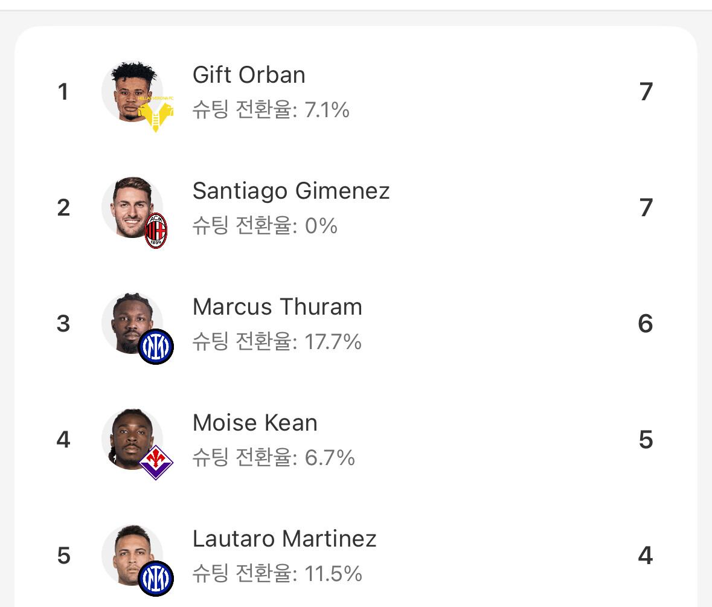The height and width of the screenshot is (607, 712).
Task: Tap the Inter badge beside Lautaro Martinez
Action: coord(156,579)
